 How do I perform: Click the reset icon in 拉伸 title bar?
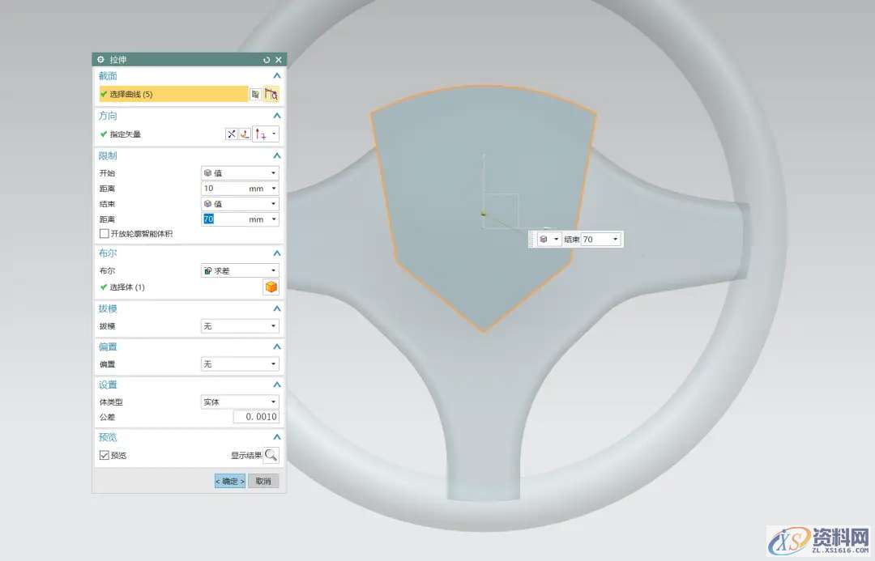[267, 60]
